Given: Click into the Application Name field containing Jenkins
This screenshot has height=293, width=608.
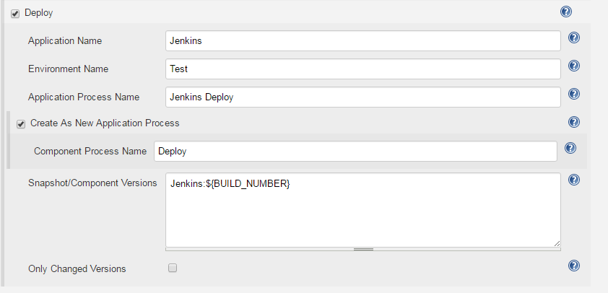Looking at the screenshot, I should pyautogui.click(x=362, y=41).
